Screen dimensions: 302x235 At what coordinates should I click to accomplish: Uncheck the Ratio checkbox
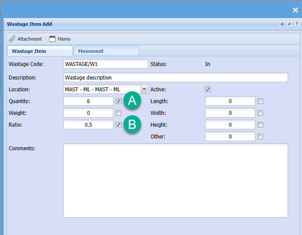click(119, 125)
